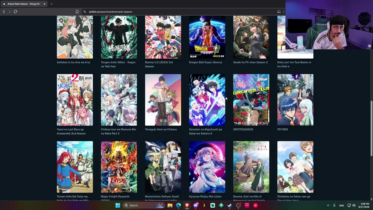
Task: Open the pink app icon in taskbar
Action: tap(247, 205)
